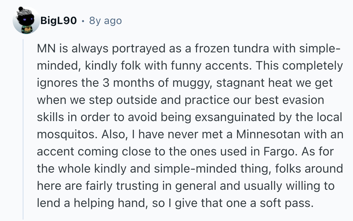Click the "8y ago" timestamp
The image size is (353, 221).
tap(105, 21)
